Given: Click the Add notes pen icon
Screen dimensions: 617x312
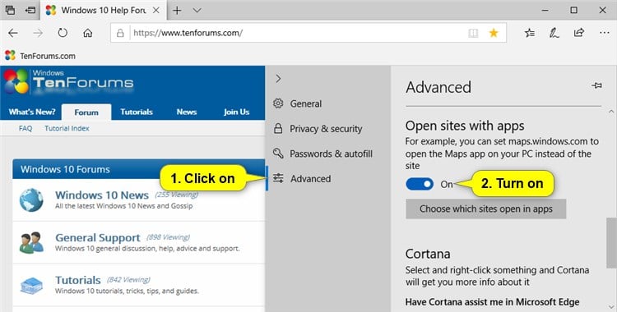Looking at the screenshot, I should (x=554, y=33).
